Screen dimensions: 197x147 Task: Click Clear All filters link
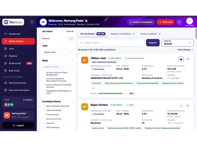pyautogui.click(x=70, y=31)
